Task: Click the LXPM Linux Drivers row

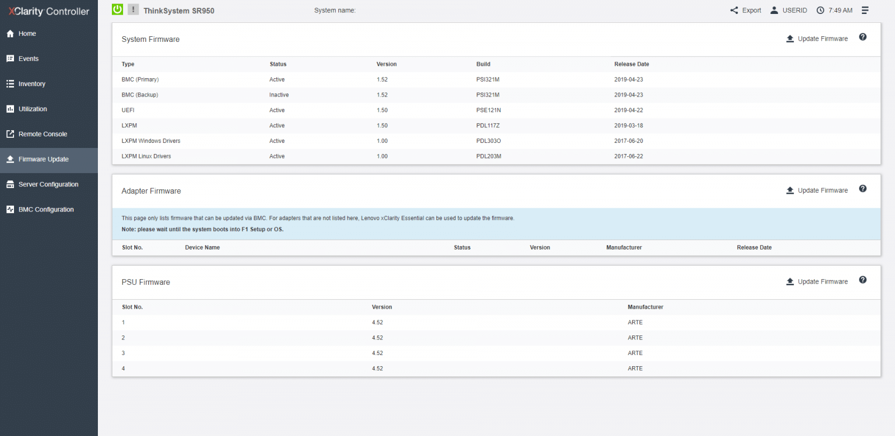Action: tap(496, 156)
